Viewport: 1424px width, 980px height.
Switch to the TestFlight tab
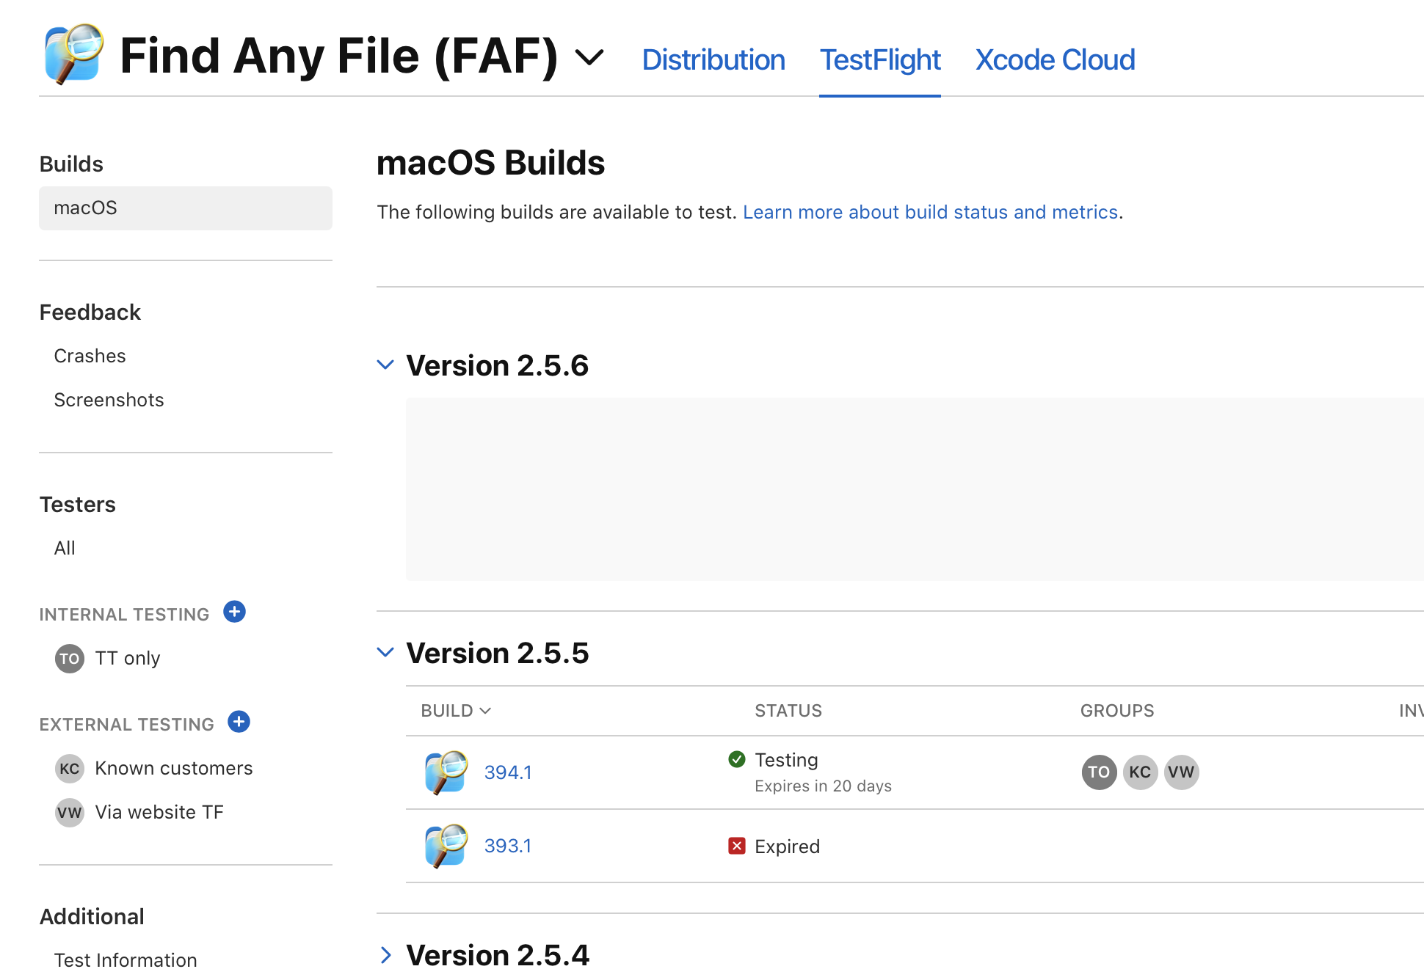[x=880, y=59]
